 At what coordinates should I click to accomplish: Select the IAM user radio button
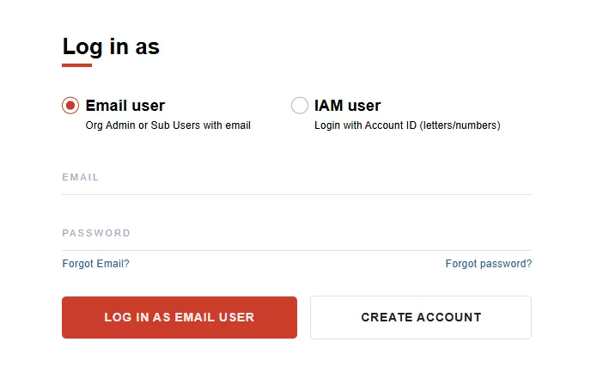pos(300,106)
